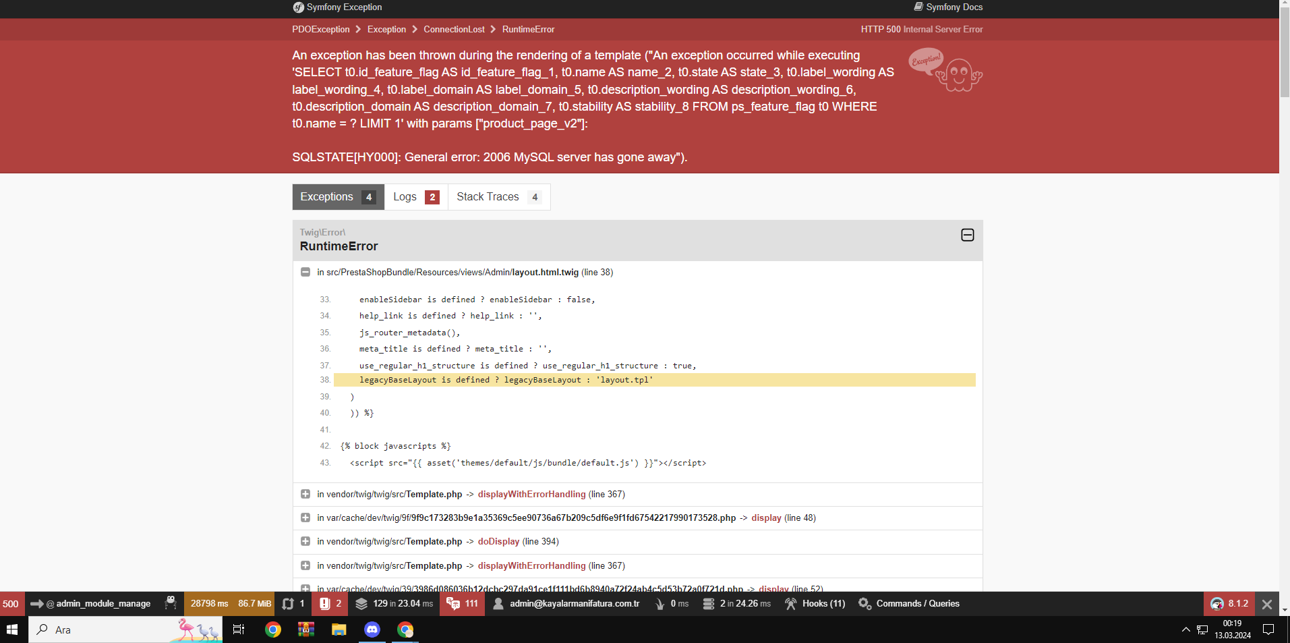Collapse the layout.html.twig trace line
Screen dimensions: 1290x643
[305, 272]
